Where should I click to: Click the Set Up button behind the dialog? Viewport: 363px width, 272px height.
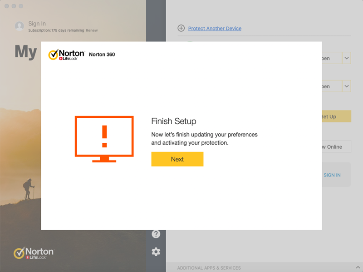336,116
